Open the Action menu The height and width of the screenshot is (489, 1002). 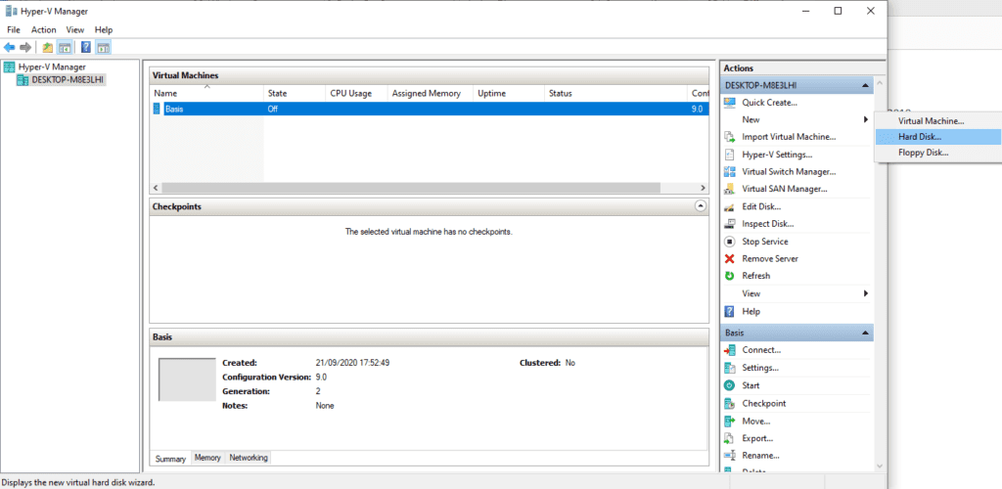tap(44, 29)
